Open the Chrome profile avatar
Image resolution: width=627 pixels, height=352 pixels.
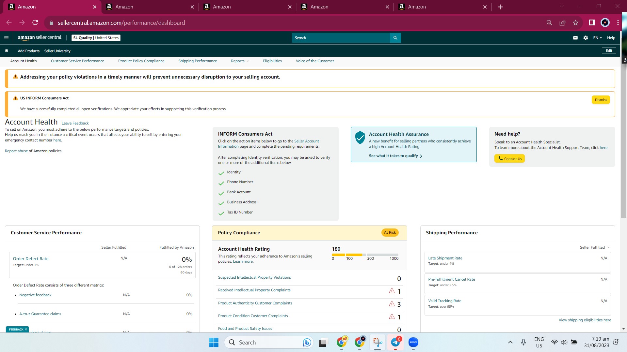pos(605,22)
